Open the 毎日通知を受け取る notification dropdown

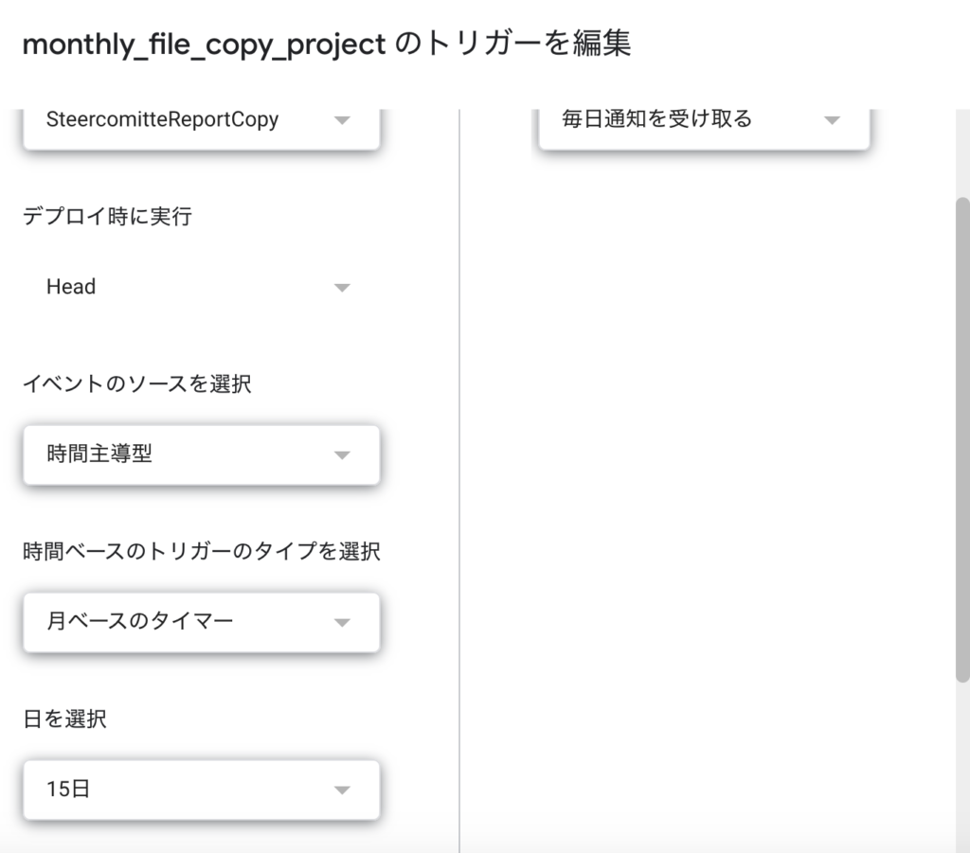click(704, 127)
